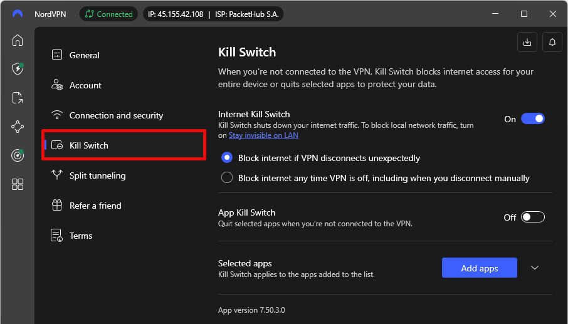568x324 pixels.
Task: Open Connection and security settings
Action: (124, 115)
